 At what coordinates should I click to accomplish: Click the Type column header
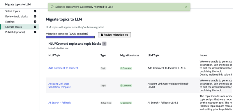[x=103, y=55]
